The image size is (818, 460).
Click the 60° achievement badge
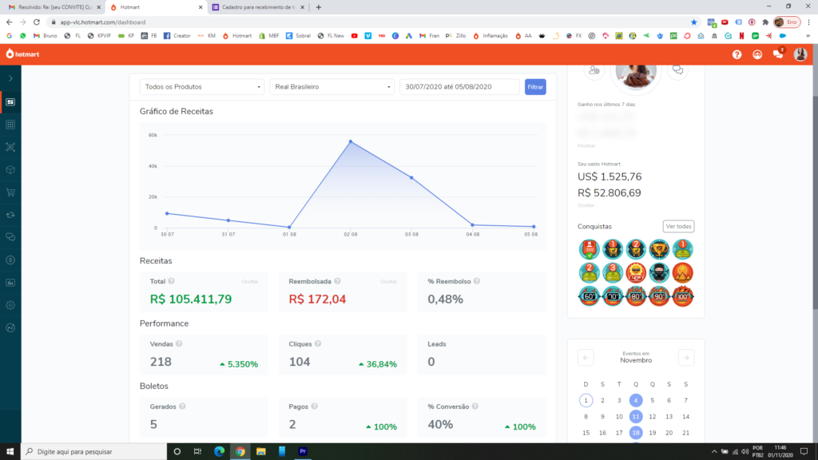(x=589, y=296)
